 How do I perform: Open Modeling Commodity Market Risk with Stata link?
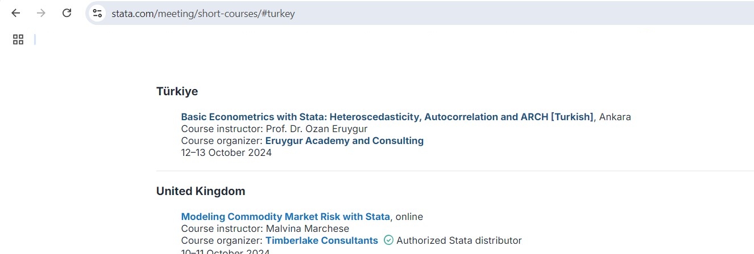click(x=285, y=217)
